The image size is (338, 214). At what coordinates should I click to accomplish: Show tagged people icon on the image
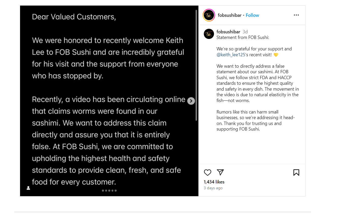28,188
